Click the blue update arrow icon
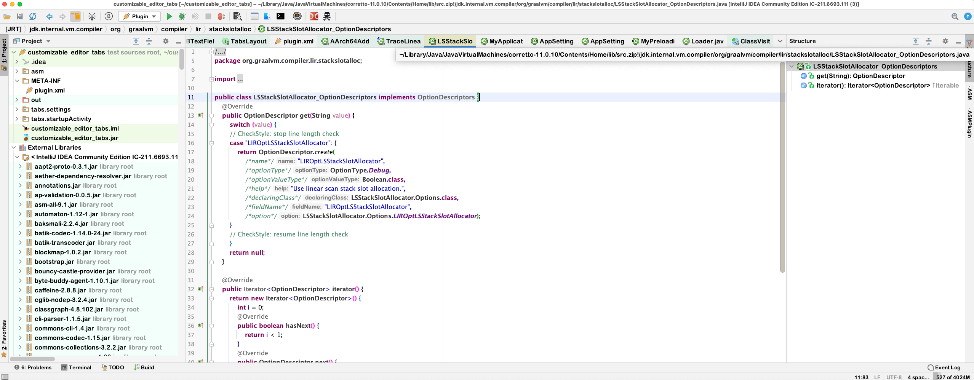This screenshot has width=974, height=380. tap(968, 16)
